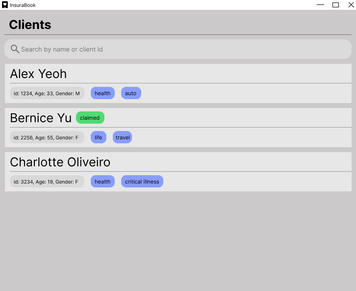Open Bernice Yu's client entry

(x=41, y=118)
